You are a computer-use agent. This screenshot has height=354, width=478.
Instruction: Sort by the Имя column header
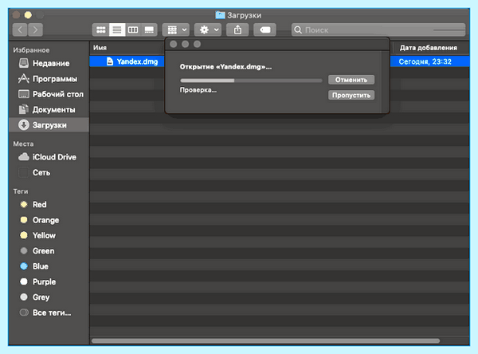100,48
